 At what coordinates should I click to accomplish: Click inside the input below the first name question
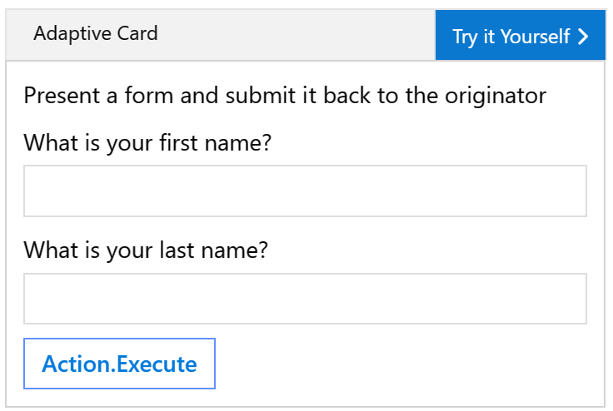[x=305, y=191]
